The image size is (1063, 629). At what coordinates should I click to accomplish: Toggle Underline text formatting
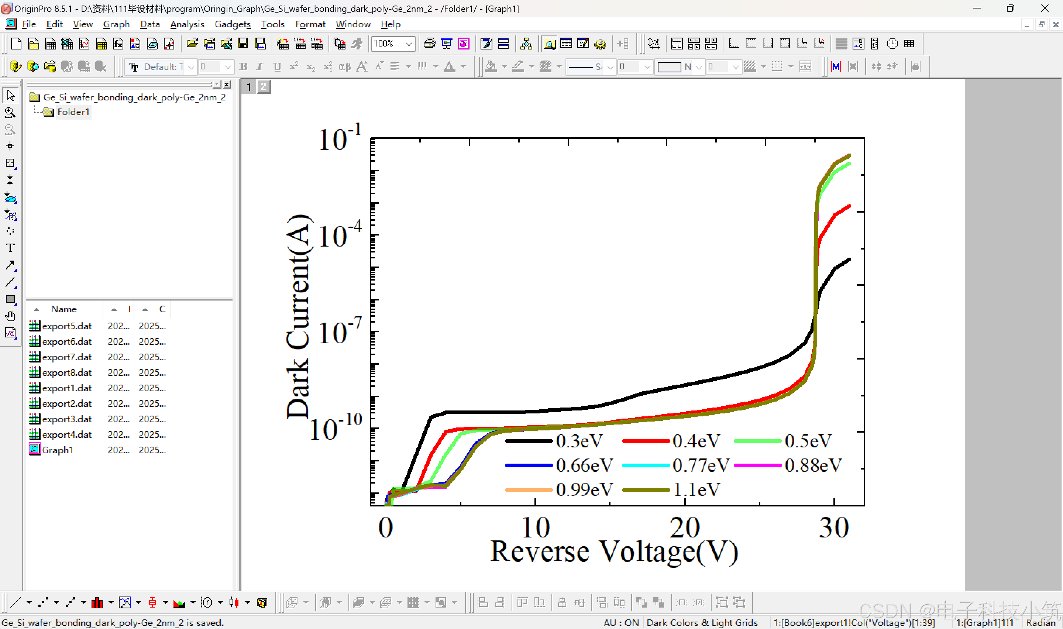[x=277, y=67]
